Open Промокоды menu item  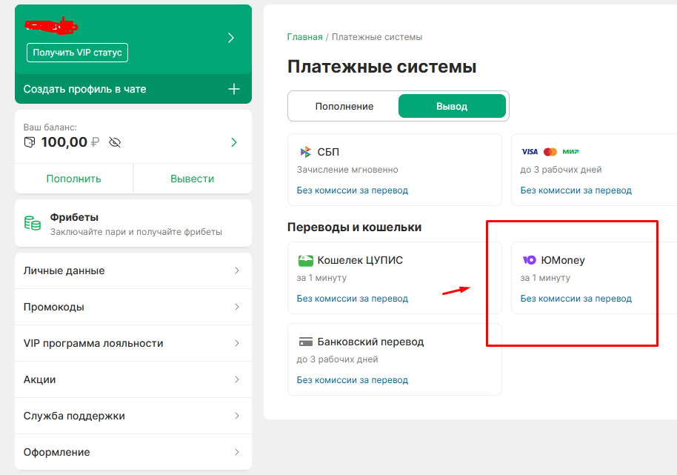coord(133,307)
